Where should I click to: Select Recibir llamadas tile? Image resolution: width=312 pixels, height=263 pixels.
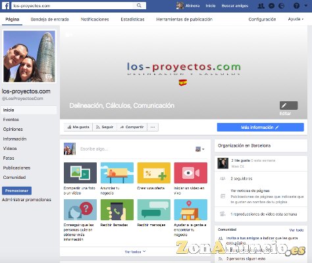117,213
